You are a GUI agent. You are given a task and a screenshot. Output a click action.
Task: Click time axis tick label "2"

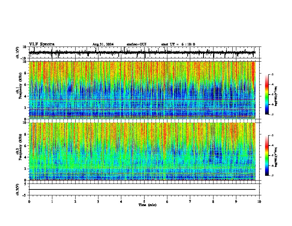(x=75, y=202)
